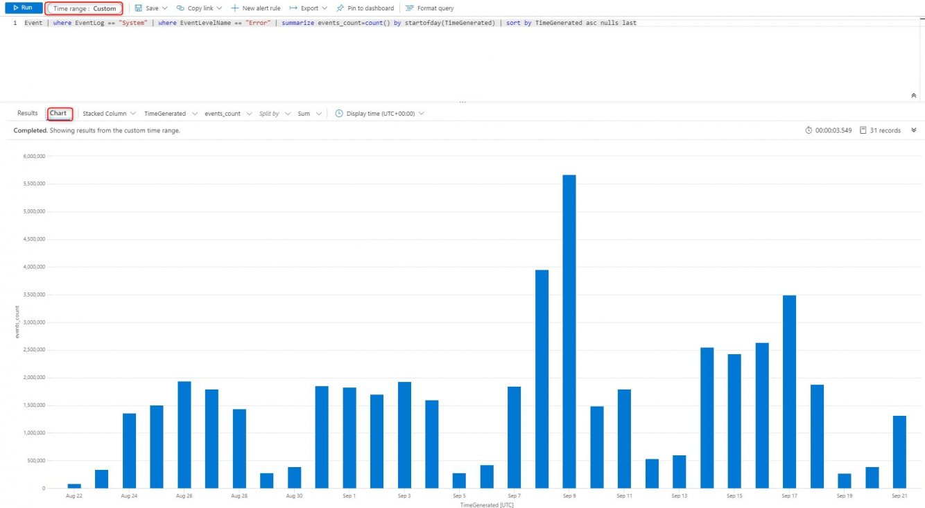925x508 pixels.
Task: Click the Copy link icon
Action: coord(182,8)
